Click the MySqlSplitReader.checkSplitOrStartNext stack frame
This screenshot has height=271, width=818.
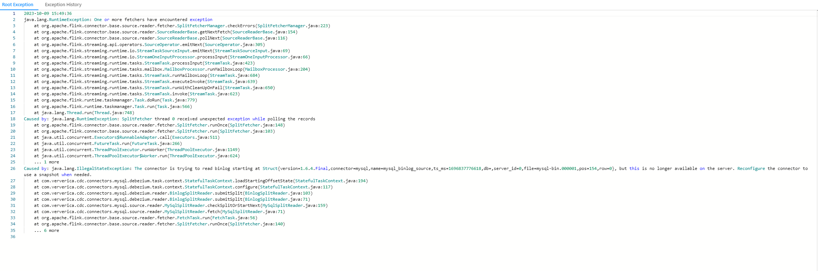[x=181, y=205]
